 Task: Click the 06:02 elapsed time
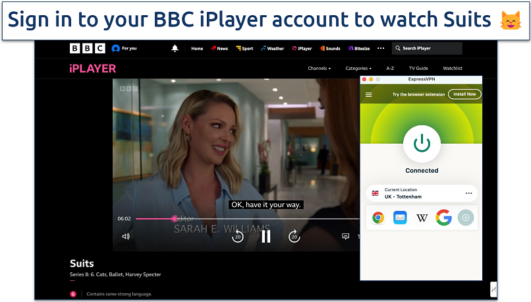tap(124, 219)
